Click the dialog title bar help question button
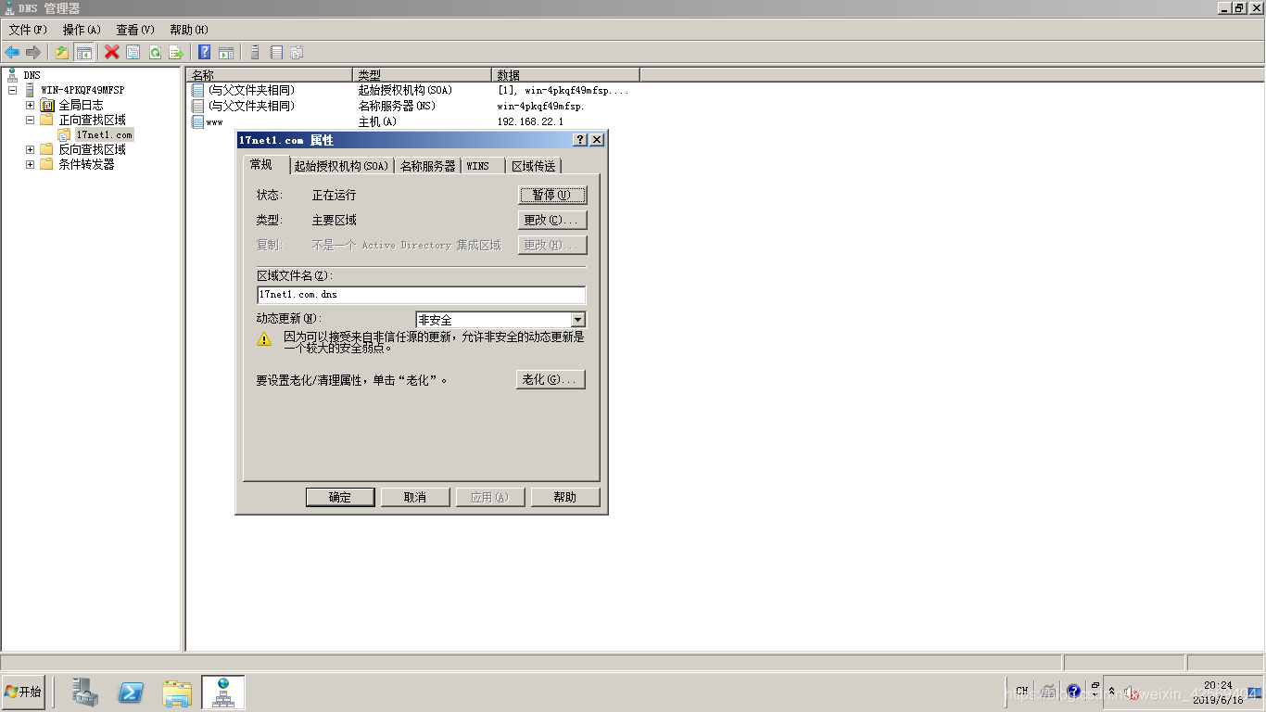 coord(580,140)
